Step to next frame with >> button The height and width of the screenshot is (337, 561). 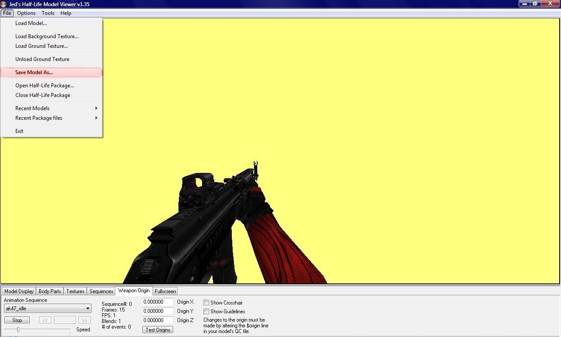[x=84, y=320]
